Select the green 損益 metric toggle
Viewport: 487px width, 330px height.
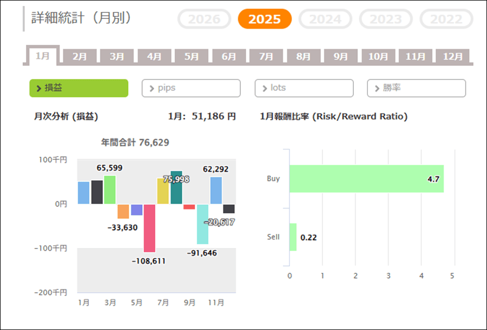tap(78, 88)
